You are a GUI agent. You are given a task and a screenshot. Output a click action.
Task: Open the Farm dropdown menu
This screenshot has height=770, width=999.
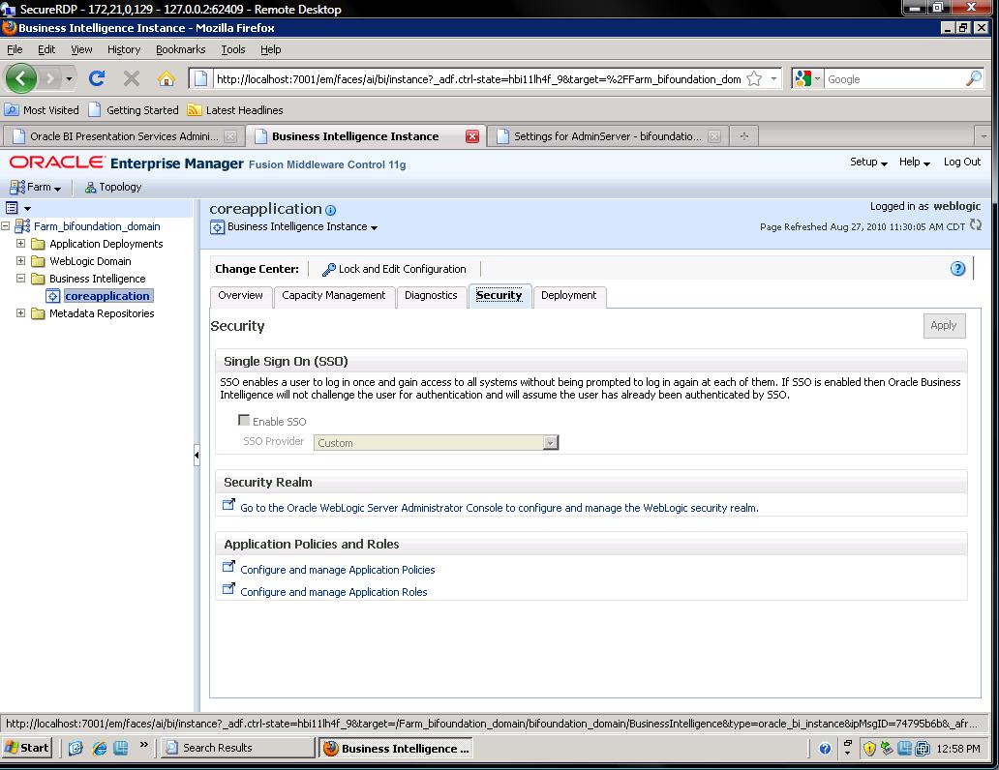click(35, 187)
